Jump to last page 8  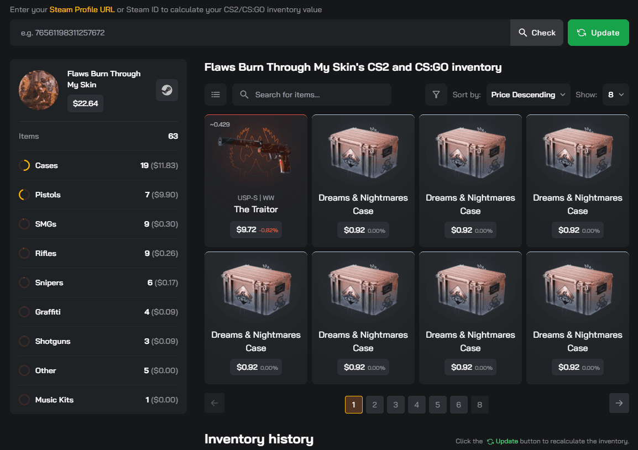(480, 405)
